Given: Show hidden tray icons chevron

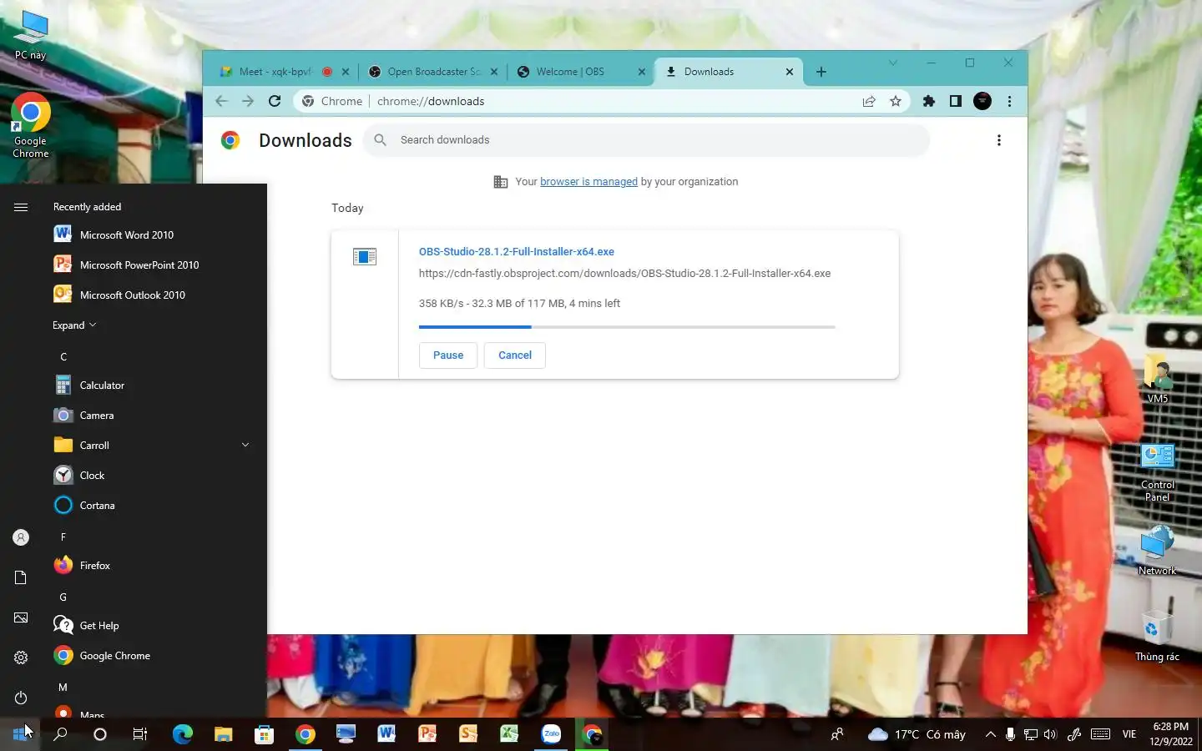Looking at the screenshot, I should pyautogui.click(x=990, y=734).
